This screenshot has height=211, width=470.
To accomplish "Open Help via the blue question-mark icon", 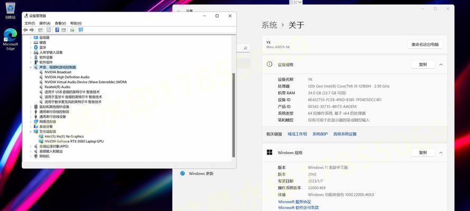I will [x=57, y=30].
